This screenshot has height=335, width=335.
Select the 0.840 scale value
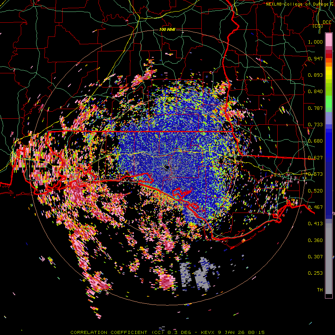tap(315, 92)
